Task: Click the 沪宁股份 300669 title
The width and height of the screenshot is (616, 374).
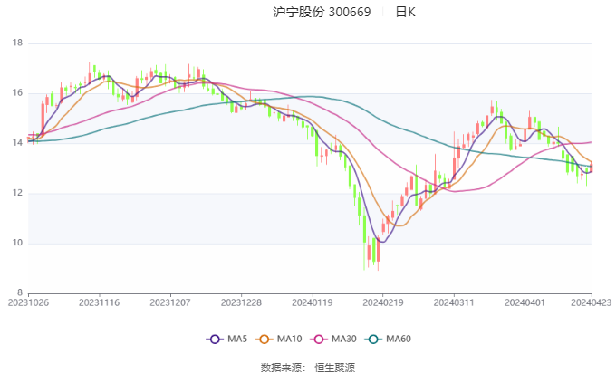Action: 322,12
